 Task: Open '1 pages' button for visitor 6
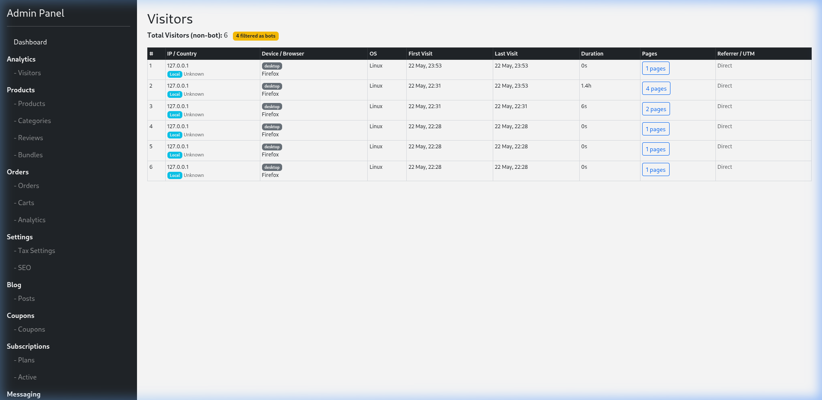pos(655,170)
